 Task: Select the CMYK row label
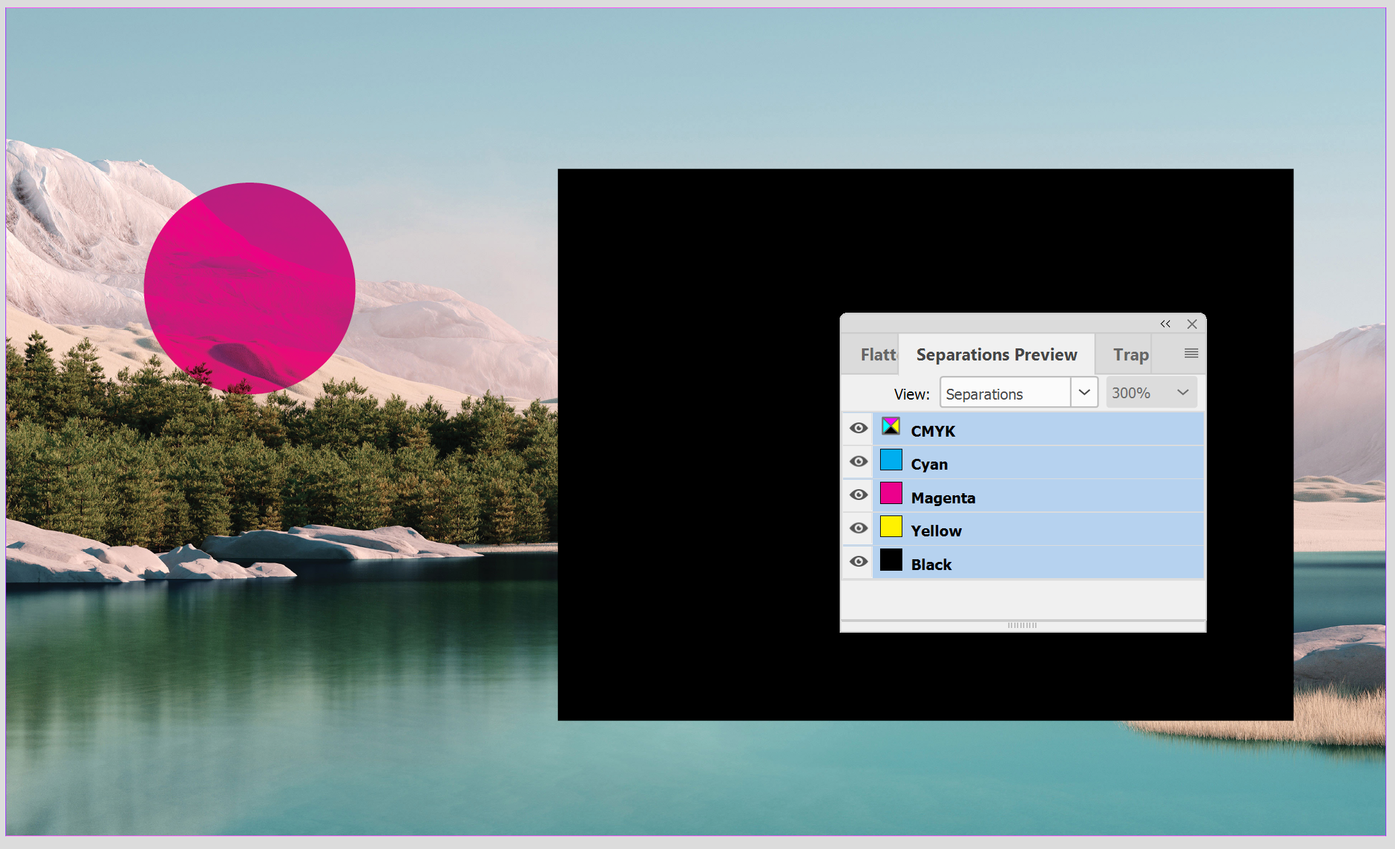(x=933, y=431)
